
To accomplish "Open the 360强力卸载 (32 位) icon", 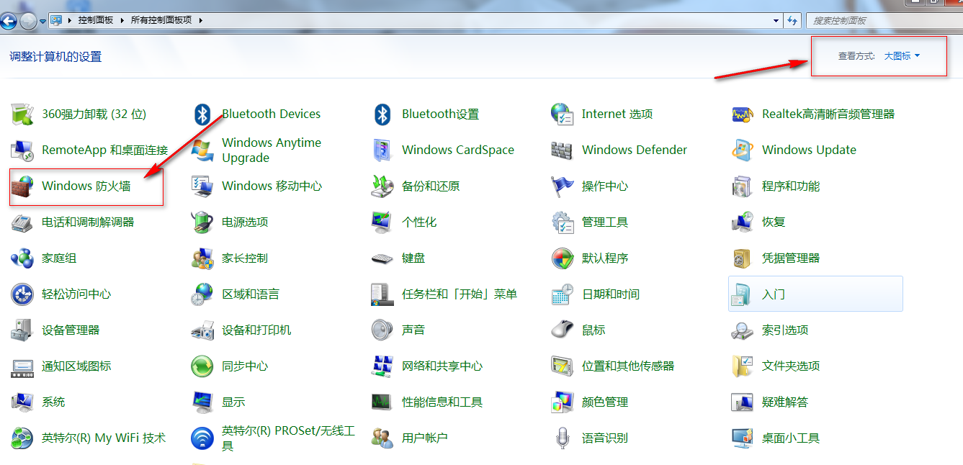I will coord(22,114).
